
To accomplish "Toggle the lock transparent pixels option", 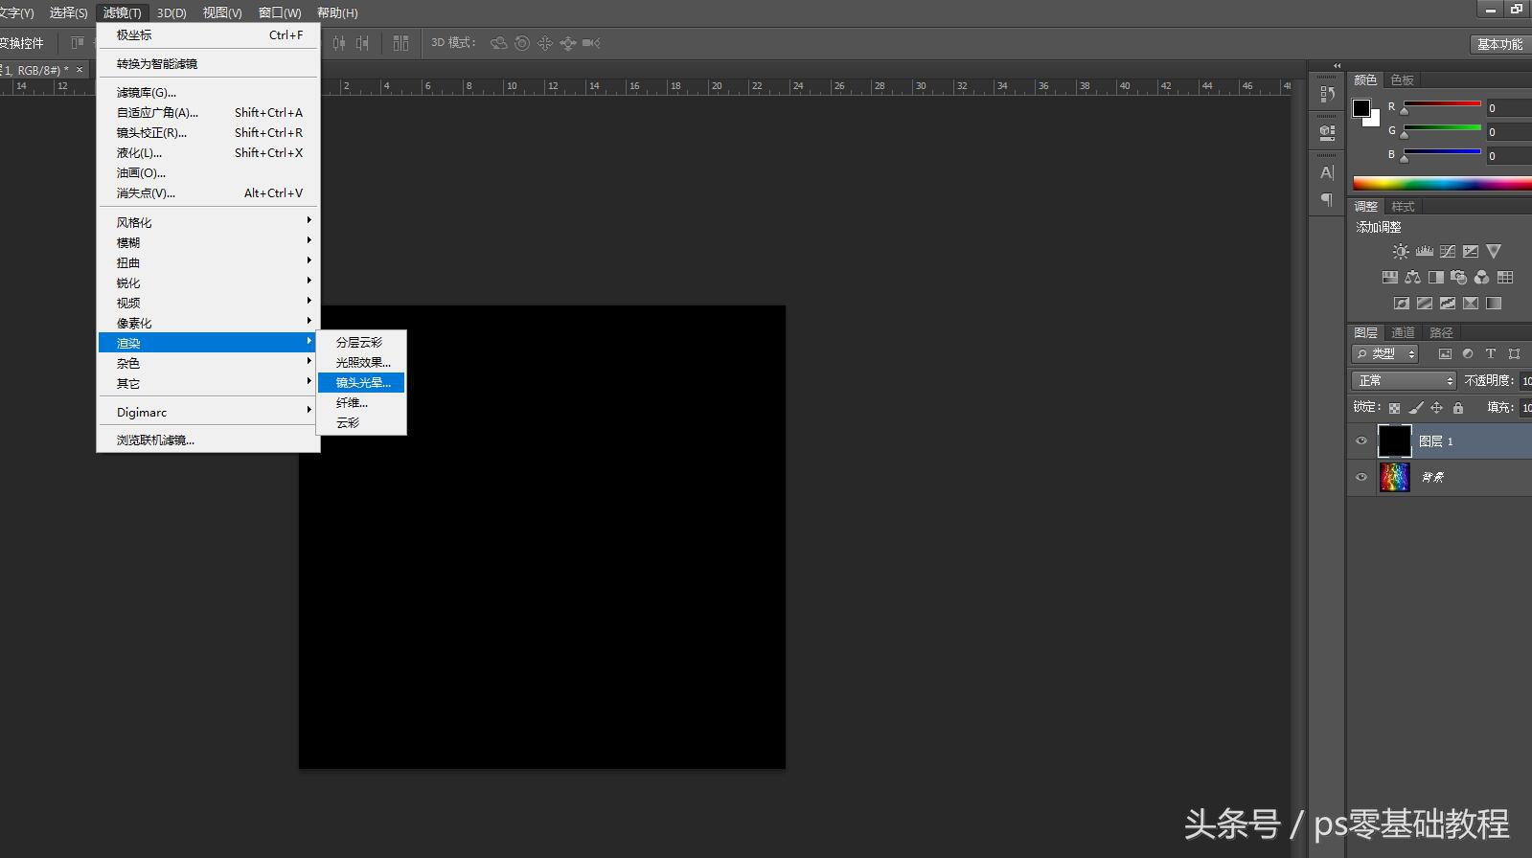I will [1394, 408].
